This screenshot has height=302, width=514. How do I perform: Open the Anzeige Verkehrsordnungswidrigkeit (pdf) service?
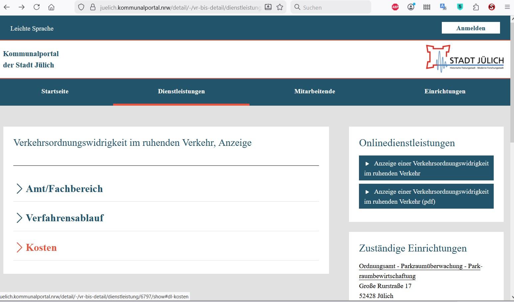(426, 196)
